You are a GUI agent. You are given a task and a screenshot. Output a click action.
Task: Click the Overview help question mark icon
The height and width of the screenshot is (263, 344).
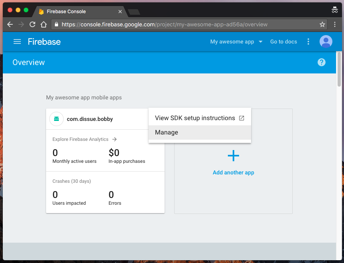[x=322, y=62]
